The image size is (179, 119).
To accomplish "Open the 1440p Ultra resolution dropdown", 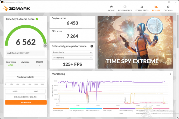I will (x=72, y=58).
